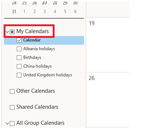Select the Calendar item label
Image resolution: width=144 pixels, height=132 pixels.
(32, 40)
